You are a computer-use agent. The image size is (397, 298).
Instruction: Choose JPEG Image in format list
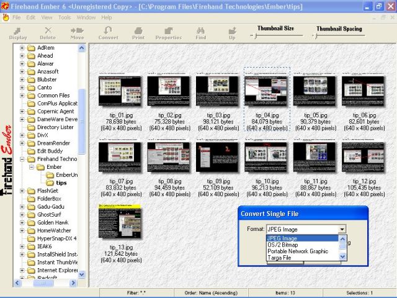pos(302,238)
